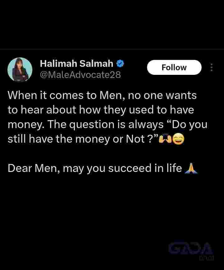Click the GADA watermark logo

click(191, 248)
